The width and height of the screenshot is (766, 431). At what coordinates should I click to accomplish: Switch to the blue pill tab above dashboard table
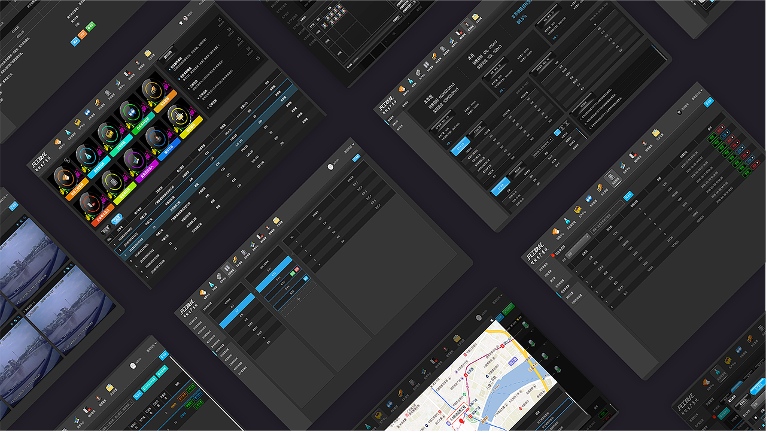(x=116, y=218)
